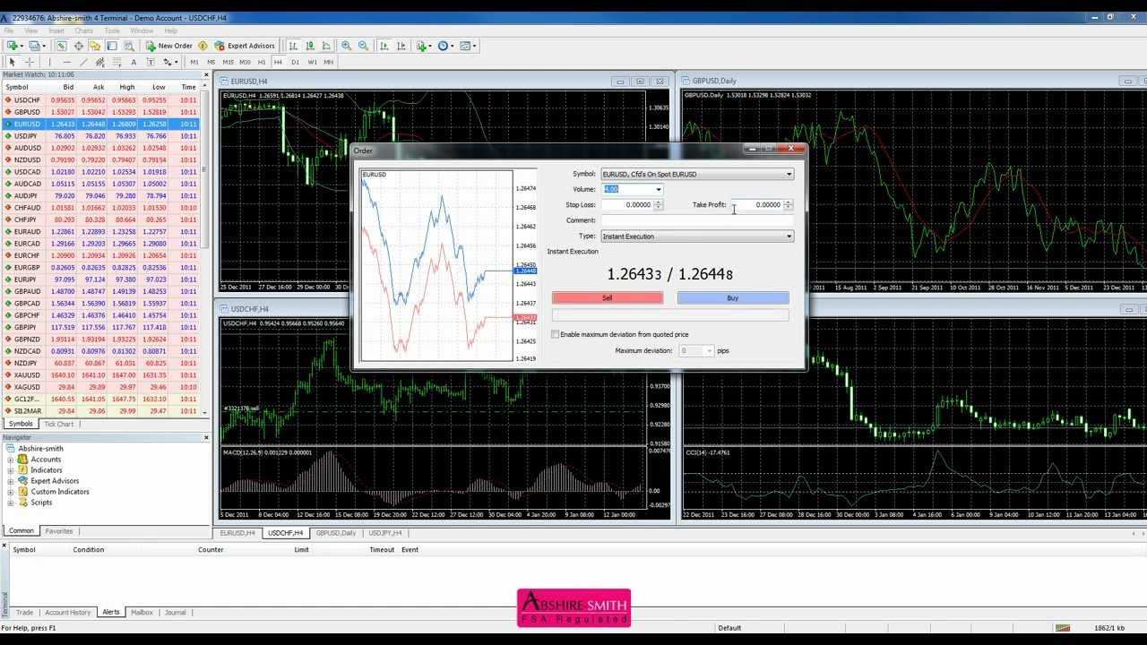Screen dimensions: 1147x645
Task: Toggle the Market Watch window icon
Action: [61, 46]
